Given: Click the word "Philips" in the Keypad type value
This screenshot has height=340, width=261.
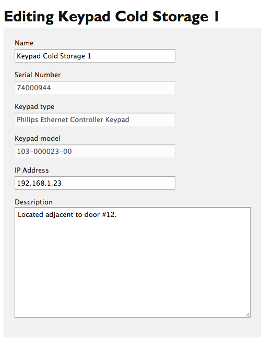Looking at the screenshot, I should [x=27, y=120].
